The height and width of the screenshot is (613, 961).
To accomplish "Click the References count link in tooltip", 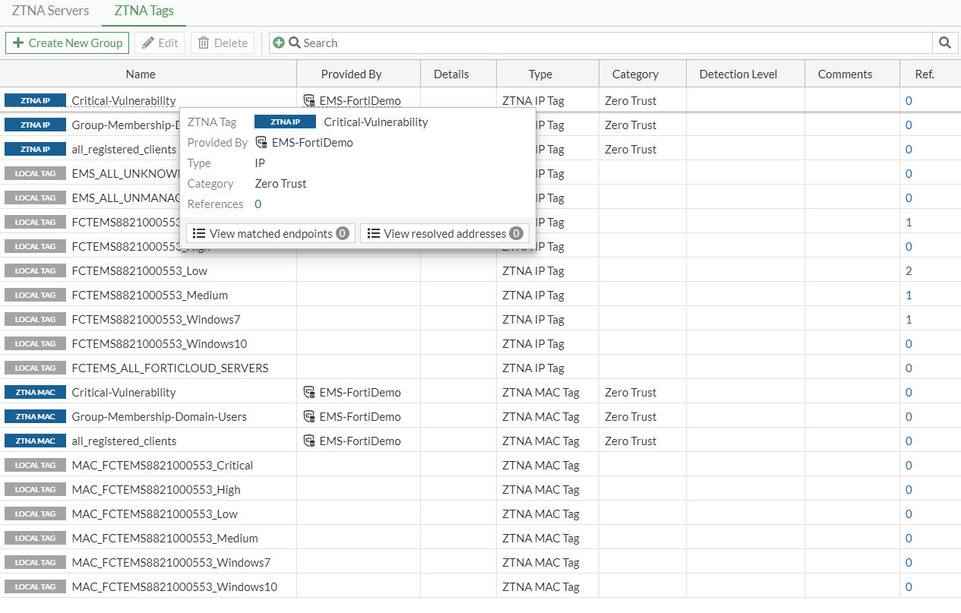I will (x=258, y=204).
